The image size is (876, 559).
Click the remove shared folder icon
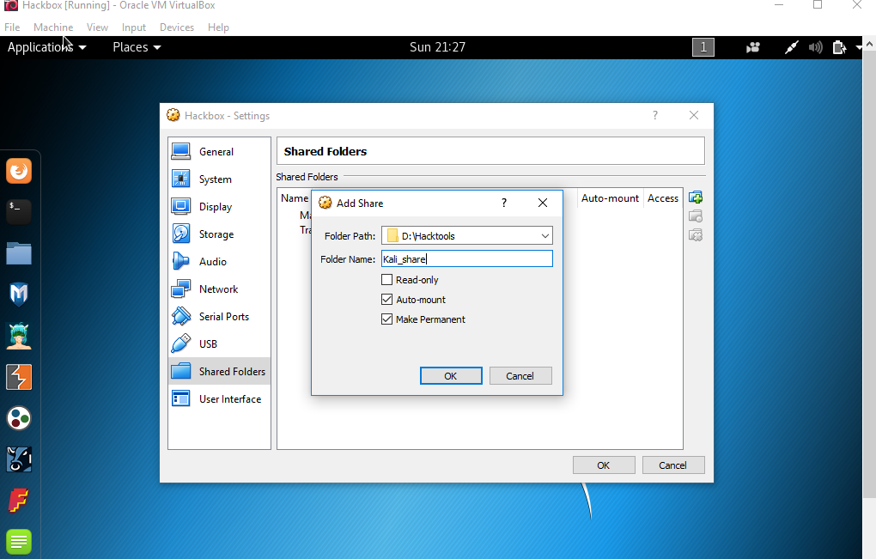(x=696, y=235)
